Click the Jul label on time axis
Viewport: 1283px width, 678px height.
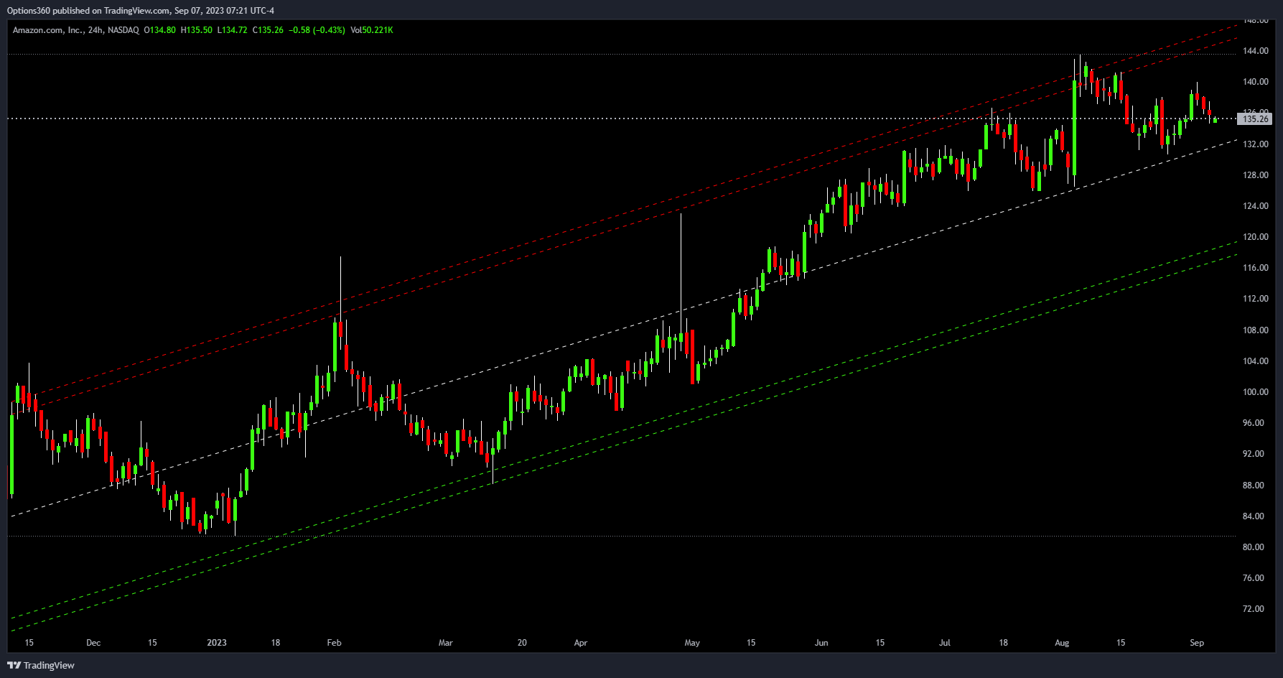click(x=945, y=643)
